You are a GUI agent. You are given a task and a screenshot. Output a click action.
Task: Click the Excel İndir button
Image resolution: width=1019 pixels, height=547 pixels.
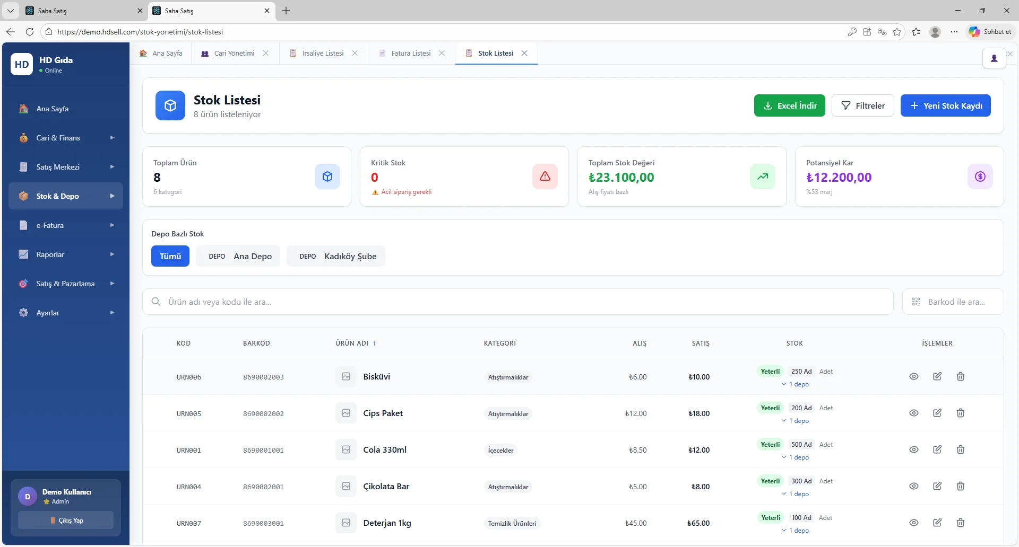(789, 105)
